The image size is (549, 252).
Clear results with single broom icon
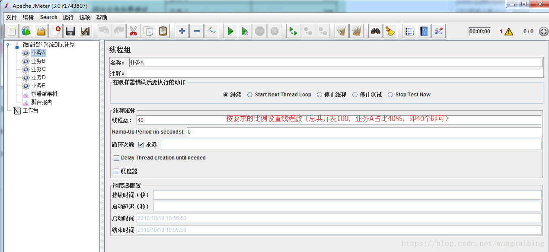pos(342,31)
